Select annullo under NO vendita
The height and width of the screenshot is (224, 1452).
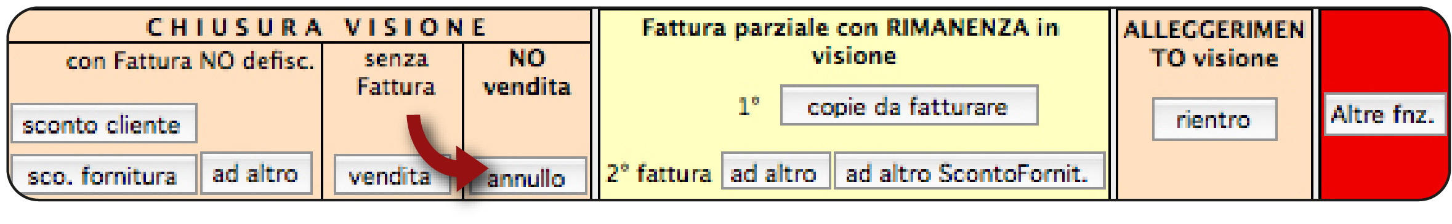527,177
